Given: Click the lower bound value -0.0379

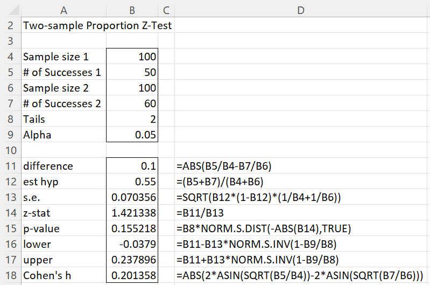Looking at the screenshot, I should pyautogui.click(x=132, y=244).
